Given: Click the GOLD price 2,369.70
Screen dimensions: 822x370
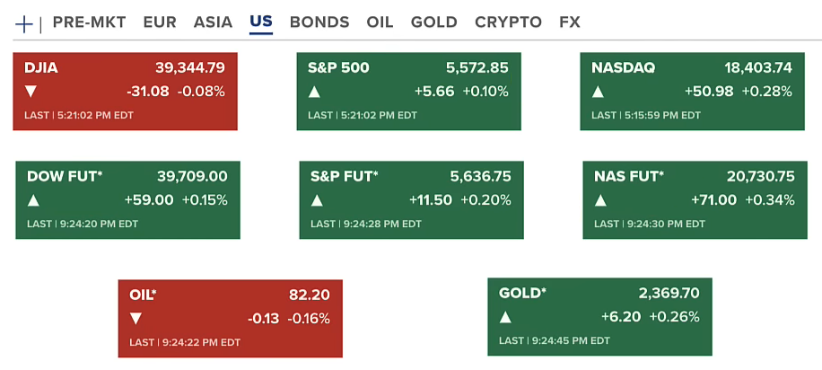Looking at the screenshot, I should coord(669,293).
